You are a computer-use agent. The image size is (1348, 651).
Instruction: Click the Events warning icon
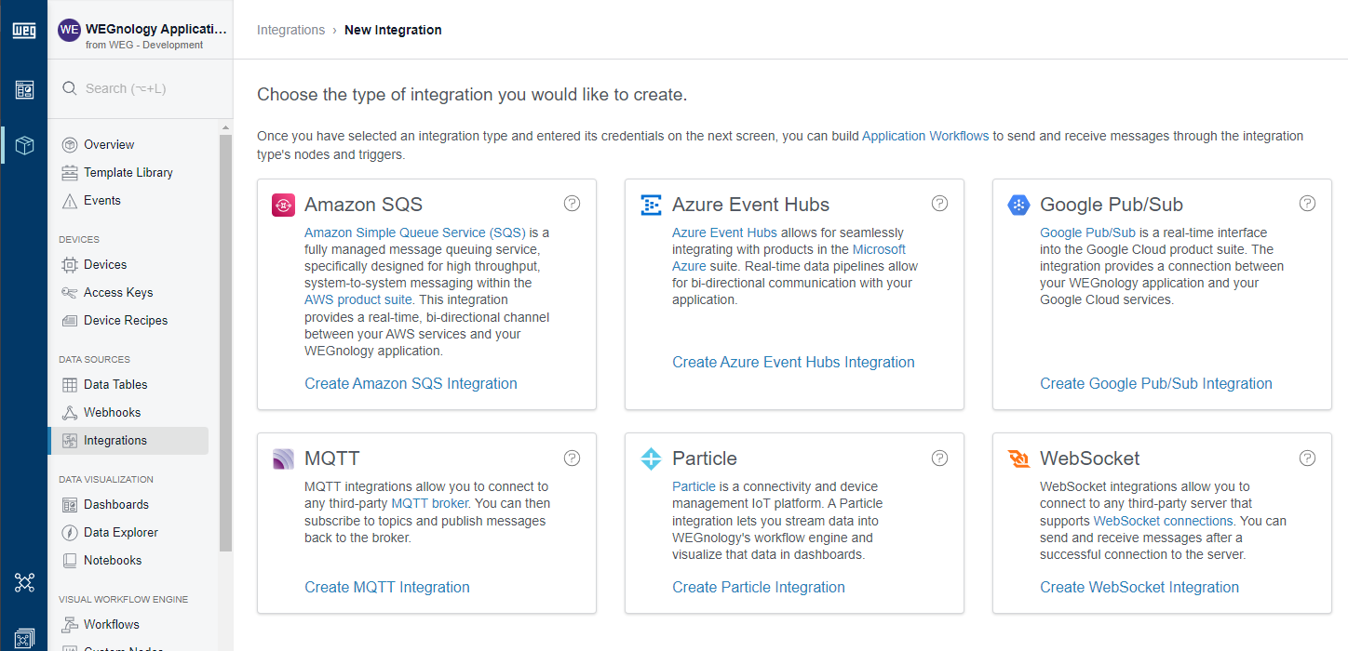pyautogui.click(x=70, y=201)
